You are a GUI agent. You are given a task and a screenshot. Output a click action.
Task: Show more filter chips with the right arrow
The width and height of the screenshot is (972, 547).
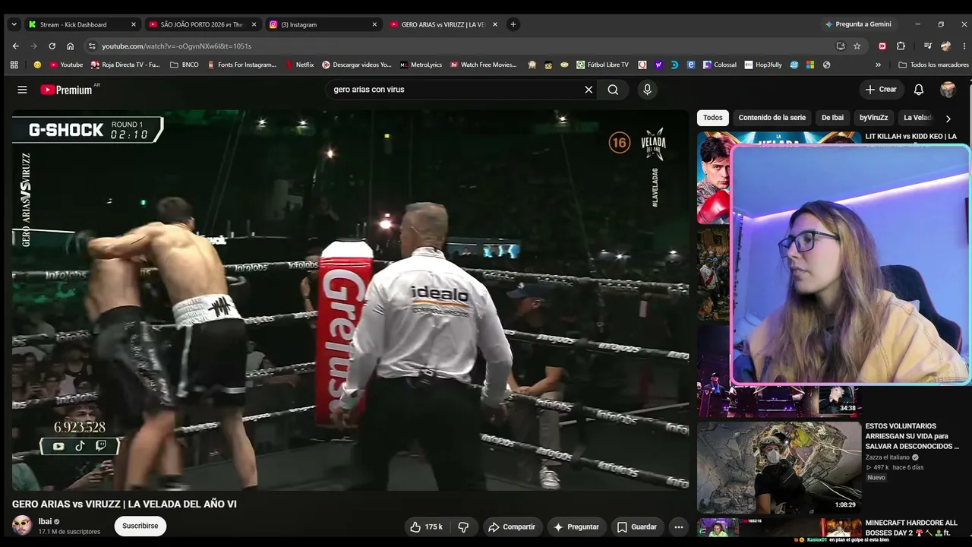point(948,119)
